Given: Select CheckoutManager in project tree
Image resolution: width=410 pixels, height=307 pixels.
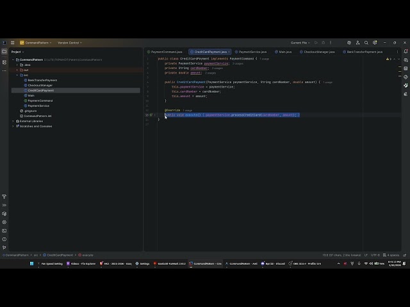Looking at the screenshot, I should (38, 85).
